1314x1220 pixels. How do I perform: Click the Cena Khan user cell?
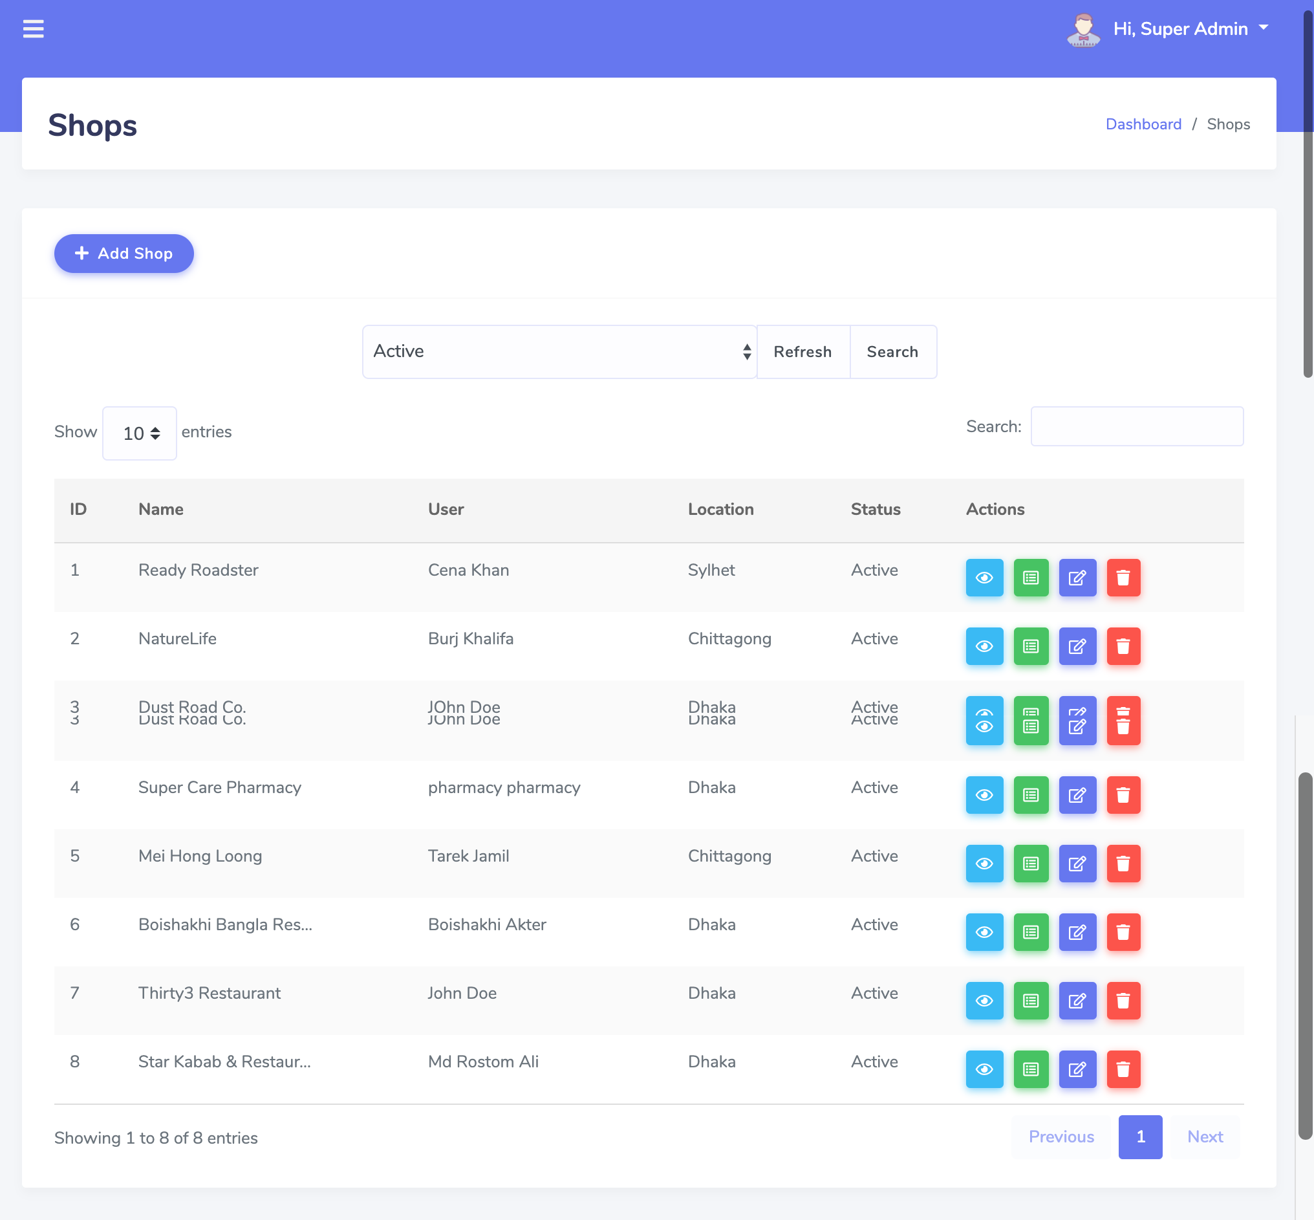tap(468, 571)
